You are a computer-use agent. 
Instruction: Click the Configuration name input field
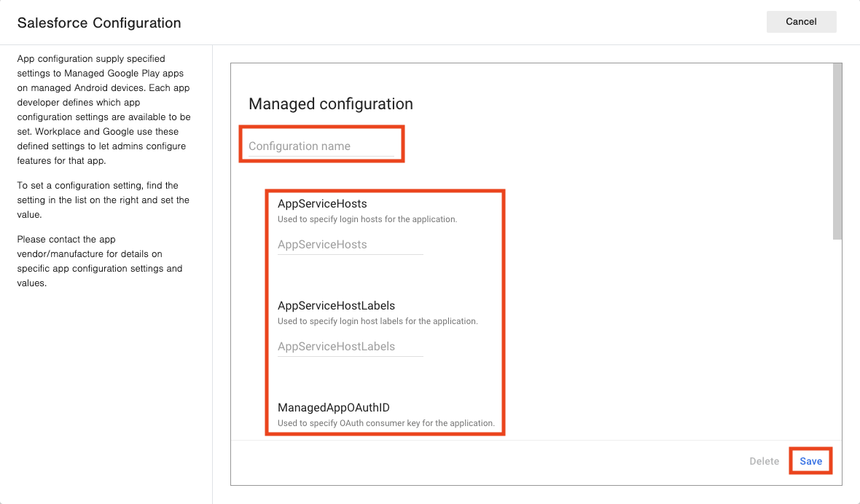[x=321, y=144]
